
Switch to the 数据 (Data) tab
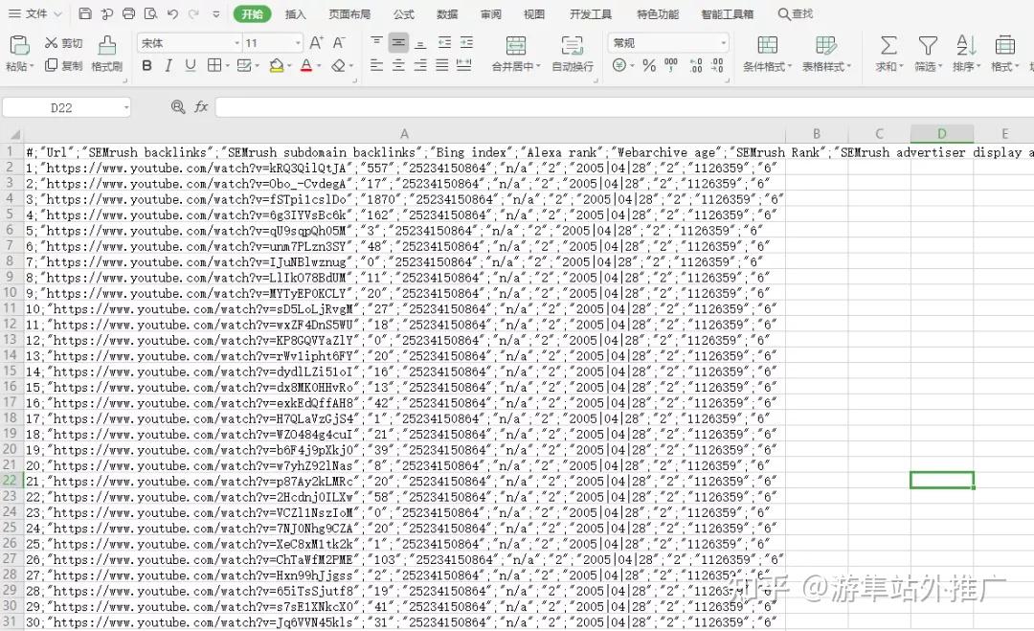click(x=447, y=13)
